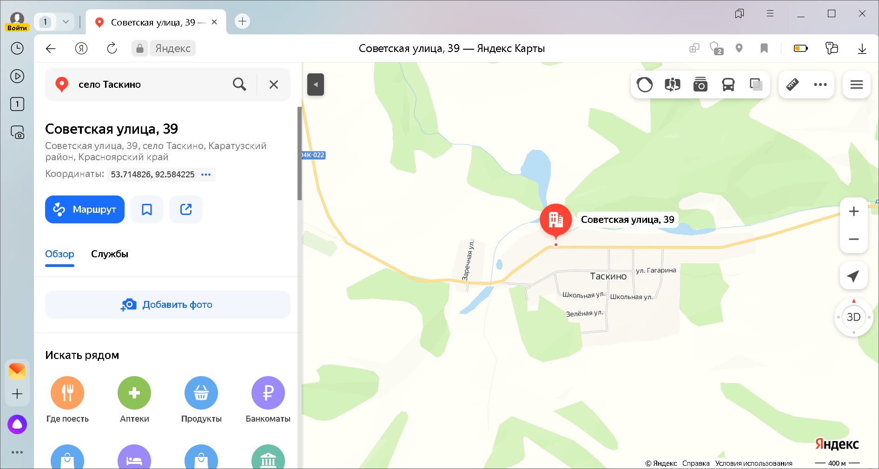Add a new sidebar app with plus icon

[17, 394]
